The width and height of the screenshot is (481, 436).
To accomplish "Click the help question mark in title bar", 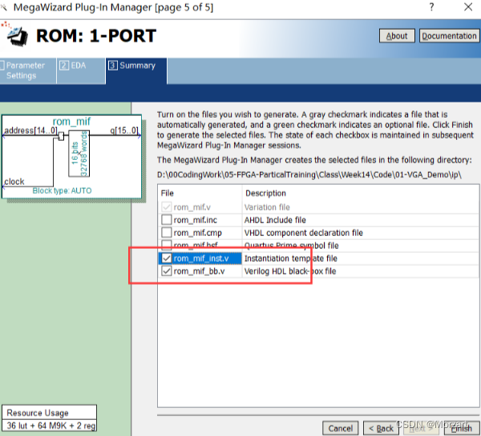I will tap(431, 6).
